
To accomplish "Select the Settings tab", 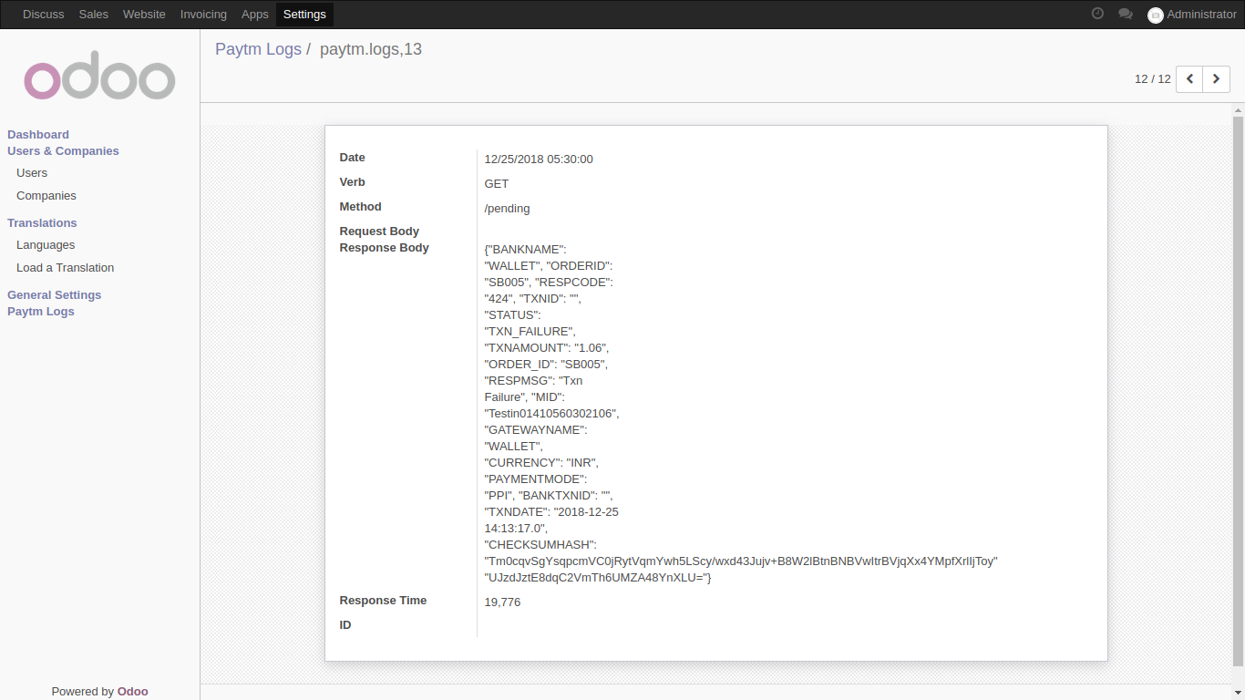I will 304,14.
